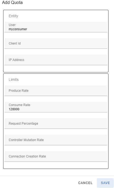Place cursor on the 128000 value

14,109
